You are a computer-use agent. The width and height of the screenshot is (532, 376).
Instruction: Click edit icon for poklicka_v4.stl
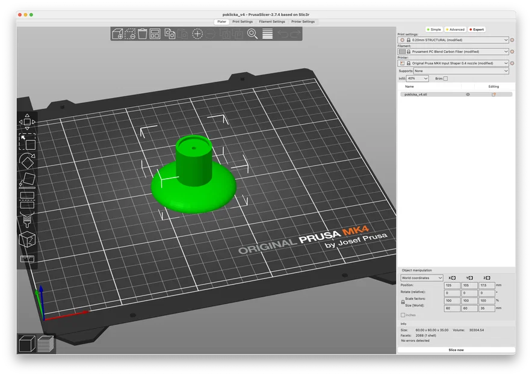(x=493, y=94)
